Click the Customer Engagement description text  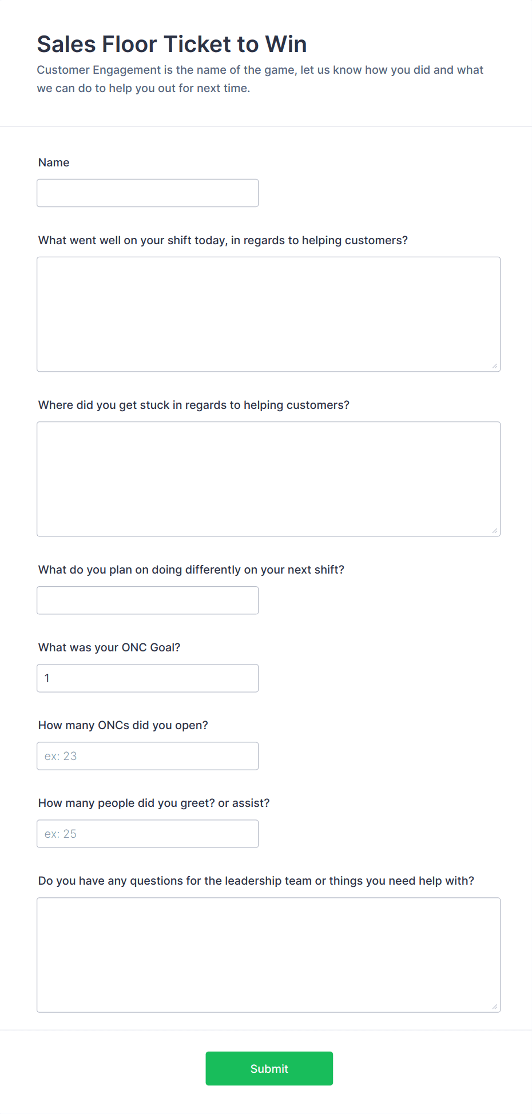[260, 79]
